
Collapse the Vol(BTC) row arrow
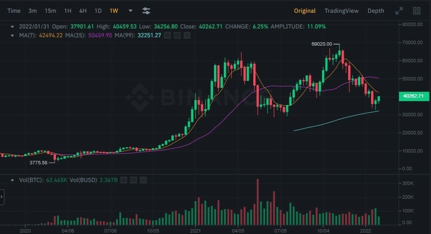coord(12,181)
